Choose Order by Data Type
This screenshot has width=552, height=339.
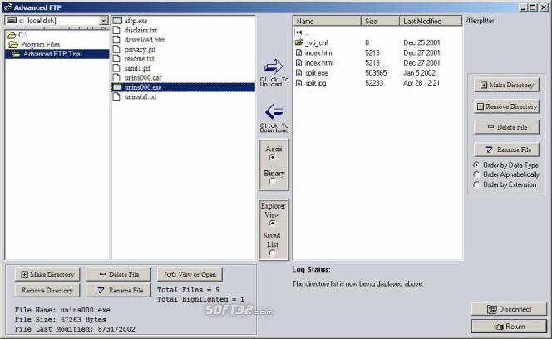(x=476, y=165)
